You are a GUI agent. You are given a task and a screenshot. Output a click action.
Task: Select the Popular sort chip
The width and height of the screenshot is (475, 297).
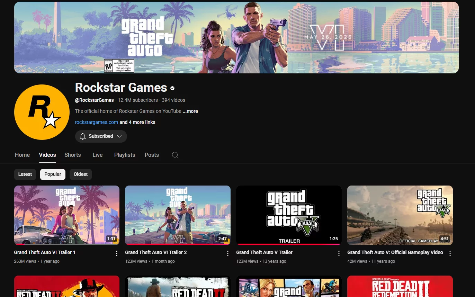[53, 174]
